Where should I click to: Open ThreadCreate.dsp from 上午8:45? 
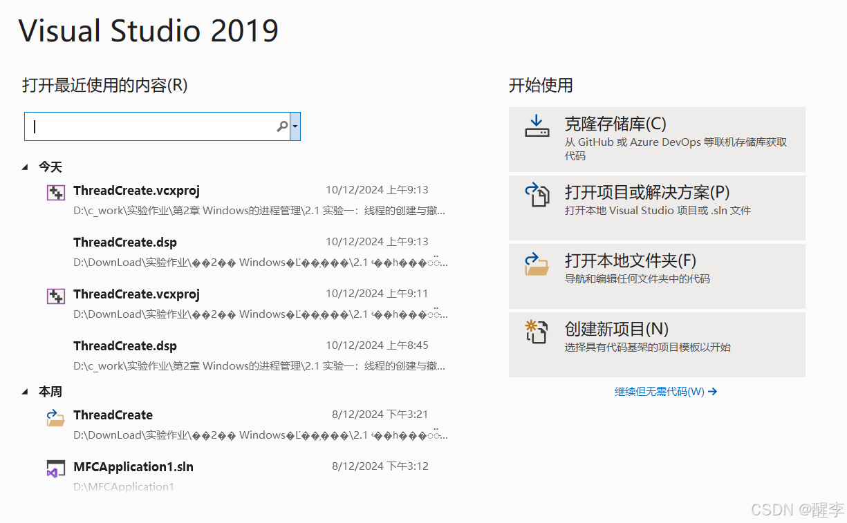(245, 355)
